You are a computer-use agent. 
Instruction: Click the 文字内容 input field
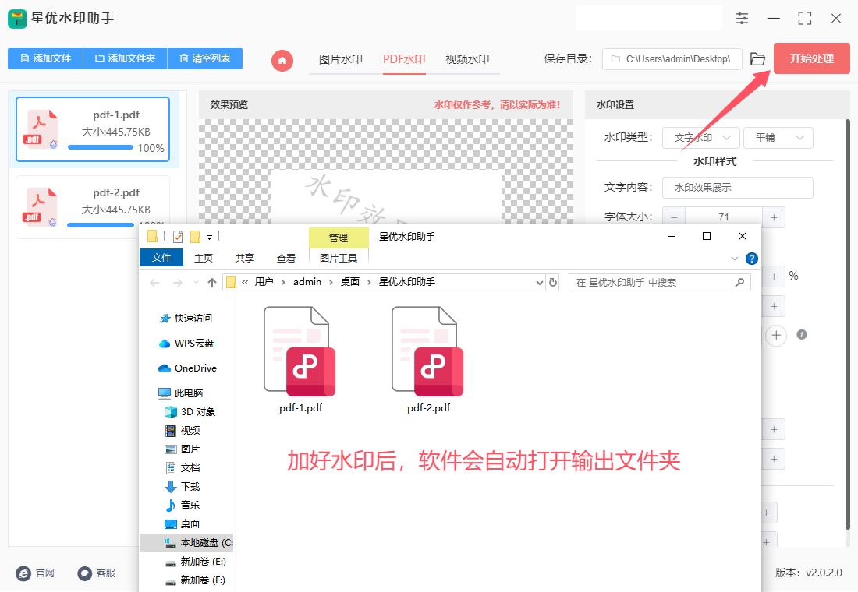738,188
